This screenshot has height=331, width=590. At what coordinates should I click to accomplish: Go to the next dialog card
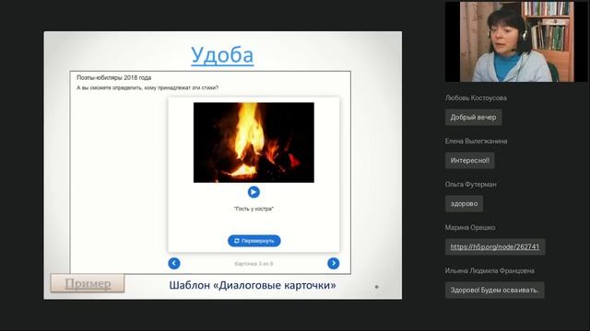coord(334,264)
